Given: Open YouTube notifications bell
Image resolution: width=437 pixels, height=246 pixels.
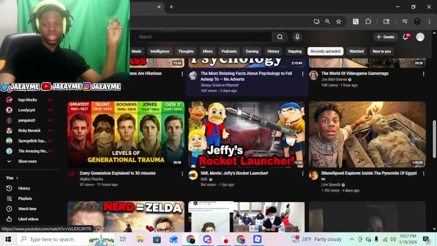Looking at the screenshot, I should click(x=405, y=37).
